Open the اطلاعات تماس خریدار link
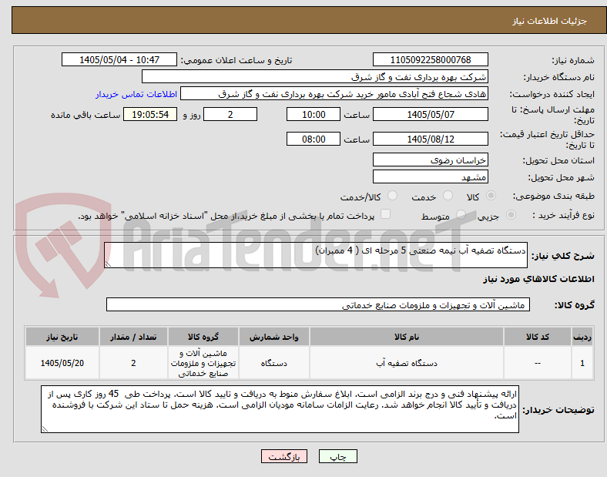 pos(136,94)
